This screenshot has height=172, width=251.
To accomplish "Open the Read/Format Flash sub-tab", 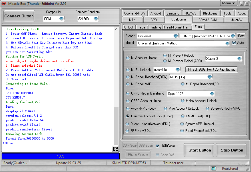I will click(x=177, y=27).
